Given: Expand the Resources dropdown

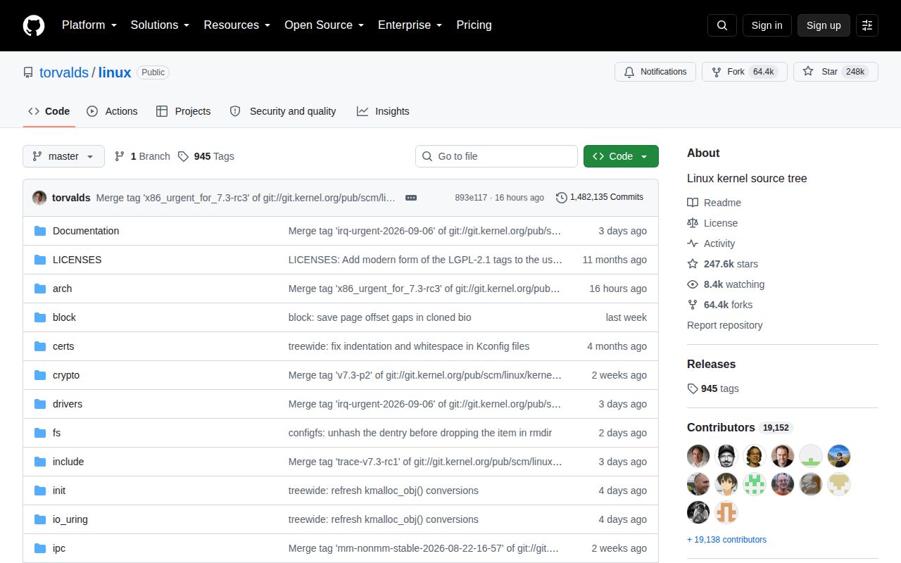Looking at the screenshot, I should (x=237, y=25).
